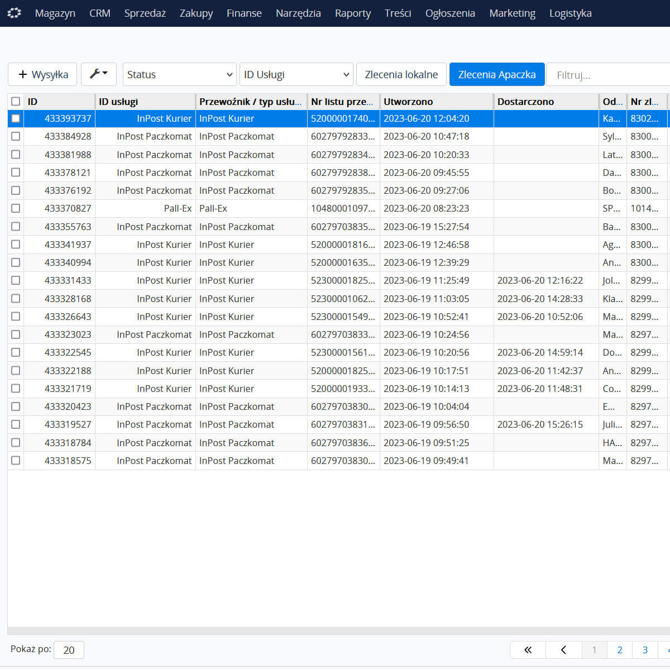Check the box for order 433384928
Image resolution: width=670 pixels, height=670 pixels.
16,136
